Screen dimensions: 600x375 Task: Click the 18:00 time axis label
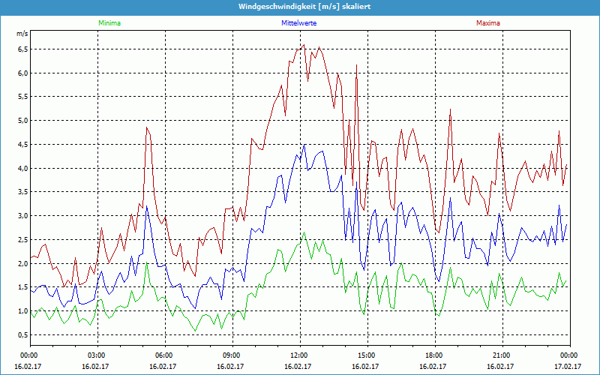click(x=435, y=355)
